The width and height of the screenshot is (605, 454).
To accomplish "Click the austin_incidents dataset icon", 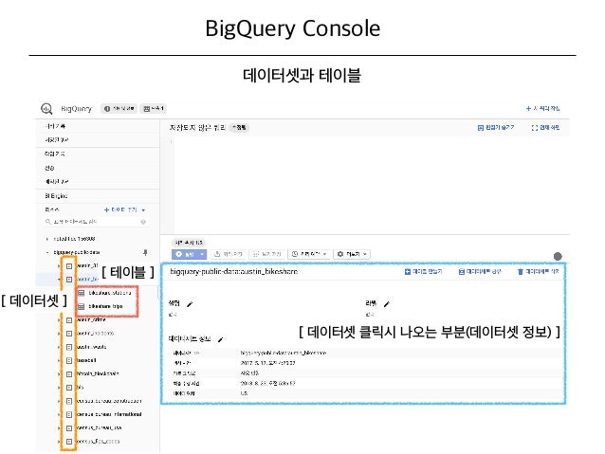I will coord(69,333).
